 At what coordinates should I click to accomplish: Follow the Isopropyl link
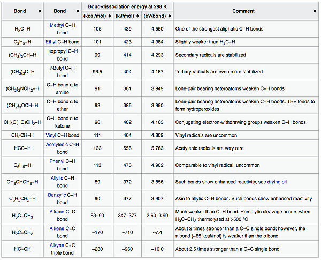click(x=58, y=51)
